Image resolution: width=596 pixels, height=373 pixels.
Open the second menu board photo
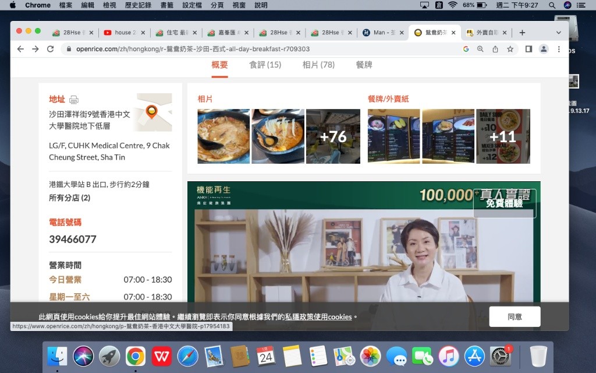(448, 136)
